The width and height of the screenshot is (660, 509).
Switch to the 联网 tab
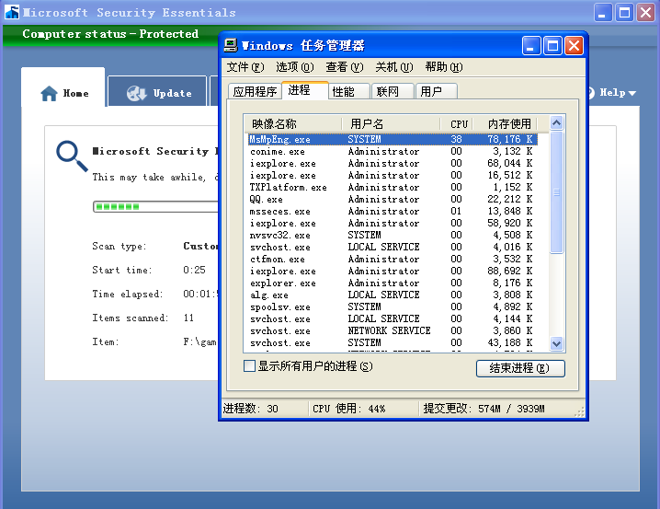coord(393,91)
